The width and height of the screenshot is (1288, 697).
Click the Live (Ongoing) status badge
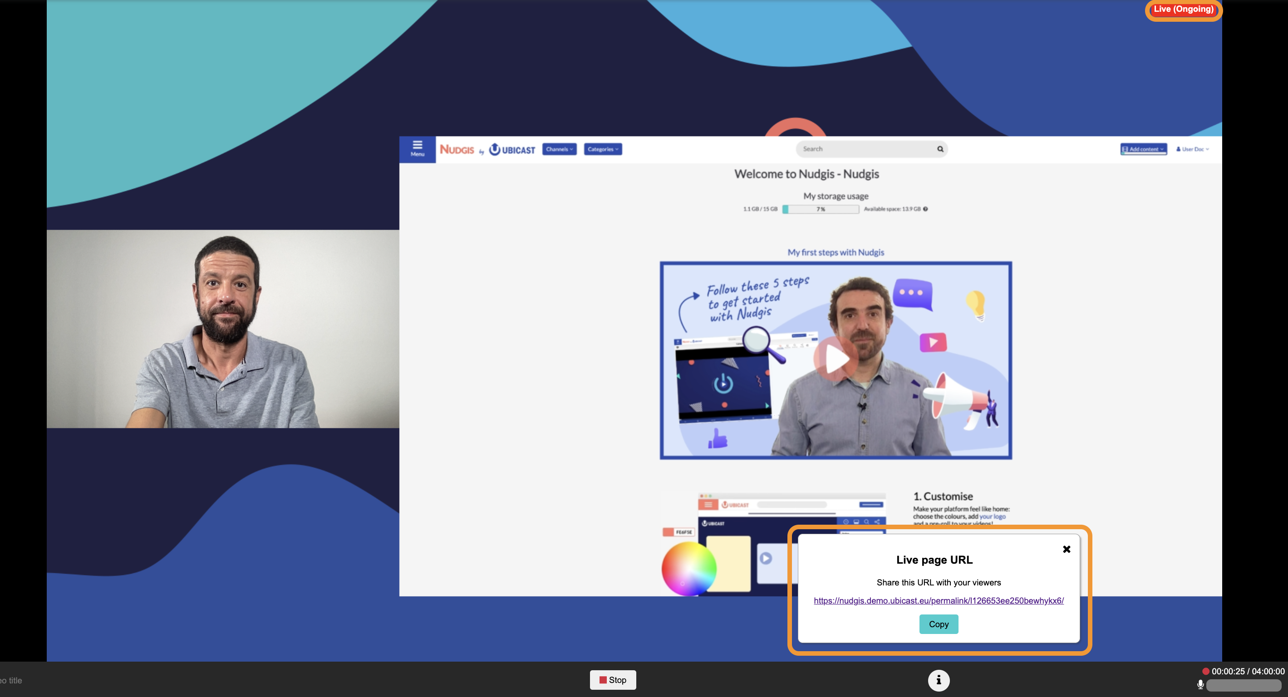click(1184, 9)
